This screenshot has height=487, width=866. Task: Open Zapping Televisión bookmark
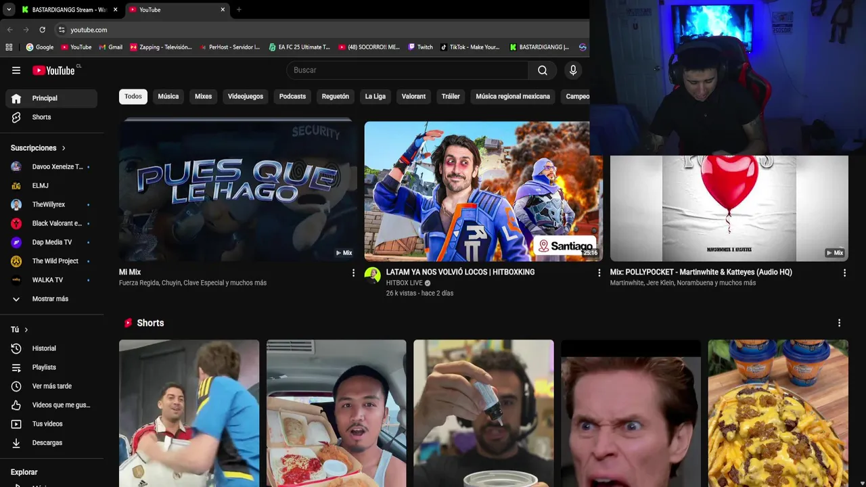tap(161, 47)
